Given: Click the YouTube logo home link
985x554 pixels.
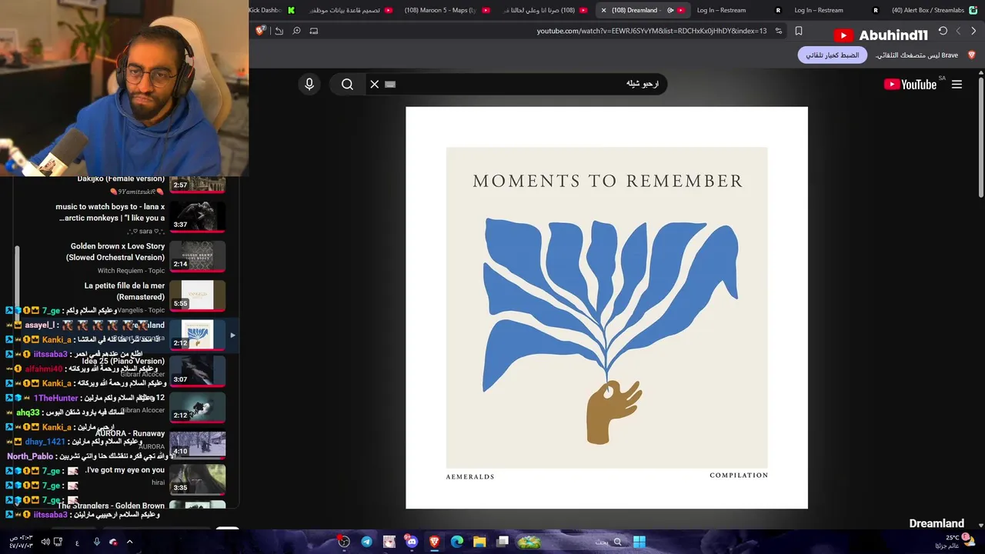Looking at the screenshot, I should 910,85.
